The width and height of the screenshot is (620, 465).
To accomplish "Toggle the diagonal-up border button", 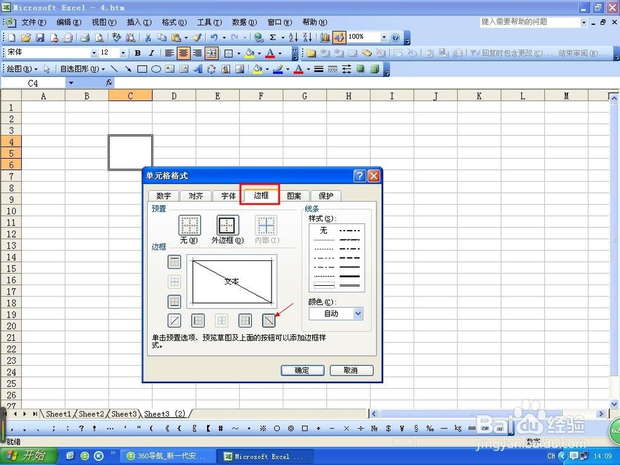I will tap(174, 321).
